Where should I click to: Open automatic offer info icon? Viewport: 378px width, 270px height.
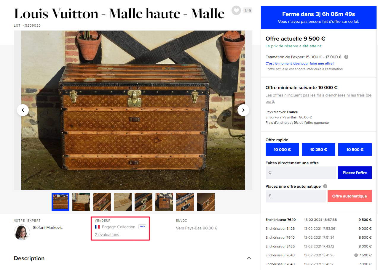pyautogui.click(x=325, y=186)
